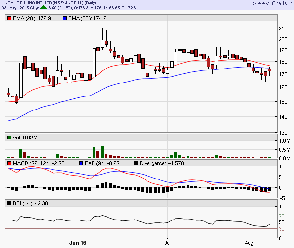
Task: Click the Aug date axis label
Action: (249, 243)
